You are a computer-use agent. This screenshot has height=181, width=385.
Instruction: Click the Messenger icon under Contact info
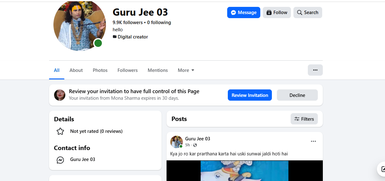[60, 160]
